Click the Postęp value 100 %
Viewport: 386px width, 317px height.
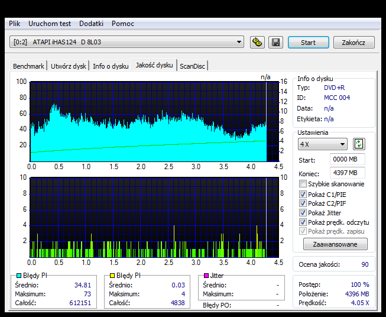point(360,284)
